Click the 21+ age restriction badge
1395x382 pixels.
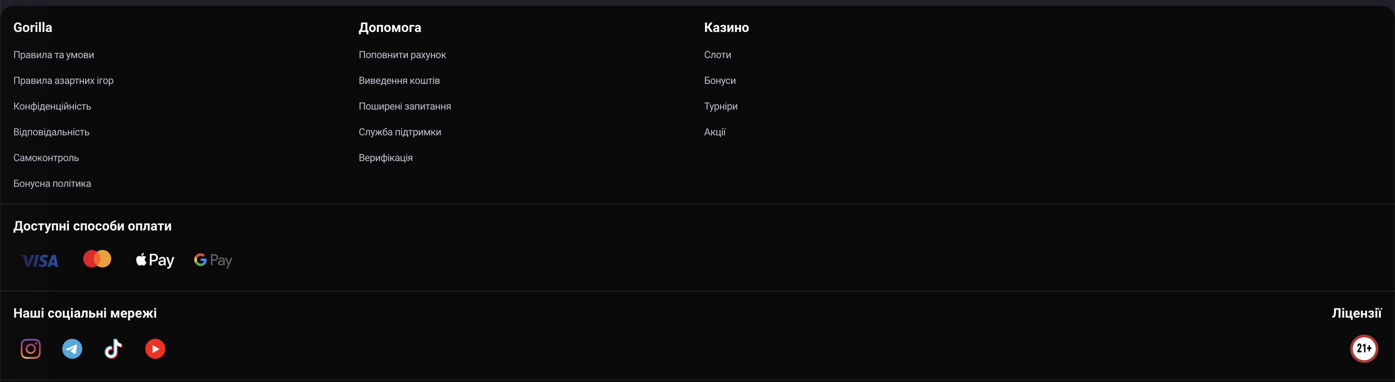click(1363, 348)
